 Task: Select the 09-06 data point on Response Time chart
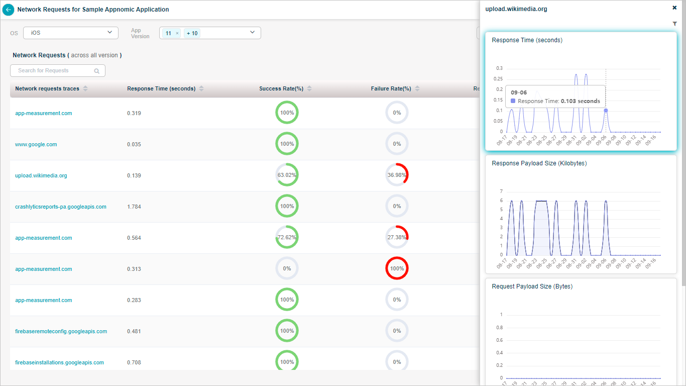click(x=606, y=111)
